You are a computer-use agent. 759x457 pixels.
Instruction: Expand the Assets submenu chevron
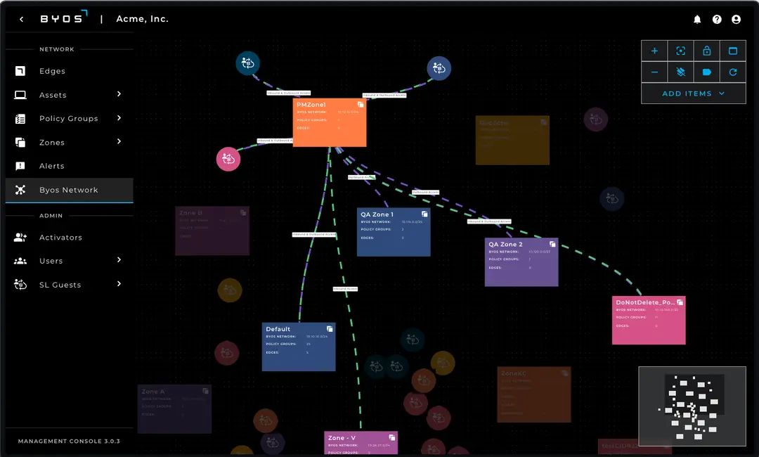119,94
